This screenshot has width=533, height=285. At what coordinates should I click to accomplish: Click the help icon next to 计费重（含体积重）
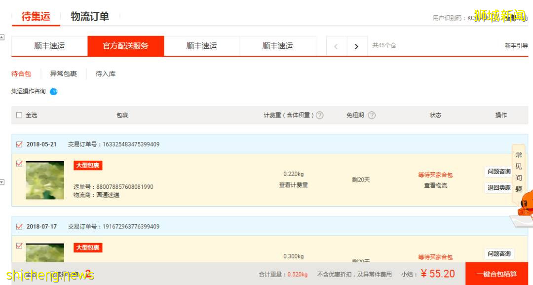click(320, 115)
